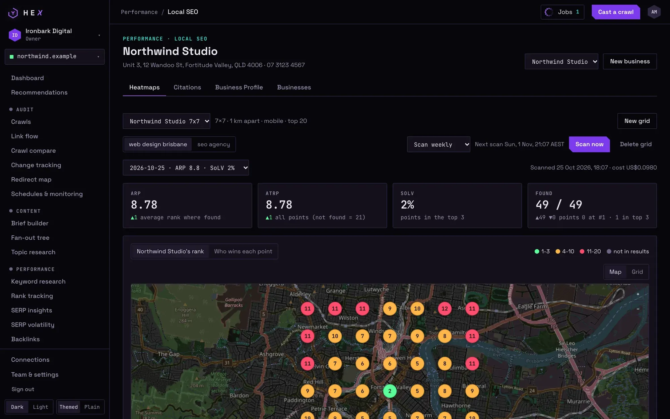Click Sign out
This screenshot has width=670, height=419.
coord(23,389)
